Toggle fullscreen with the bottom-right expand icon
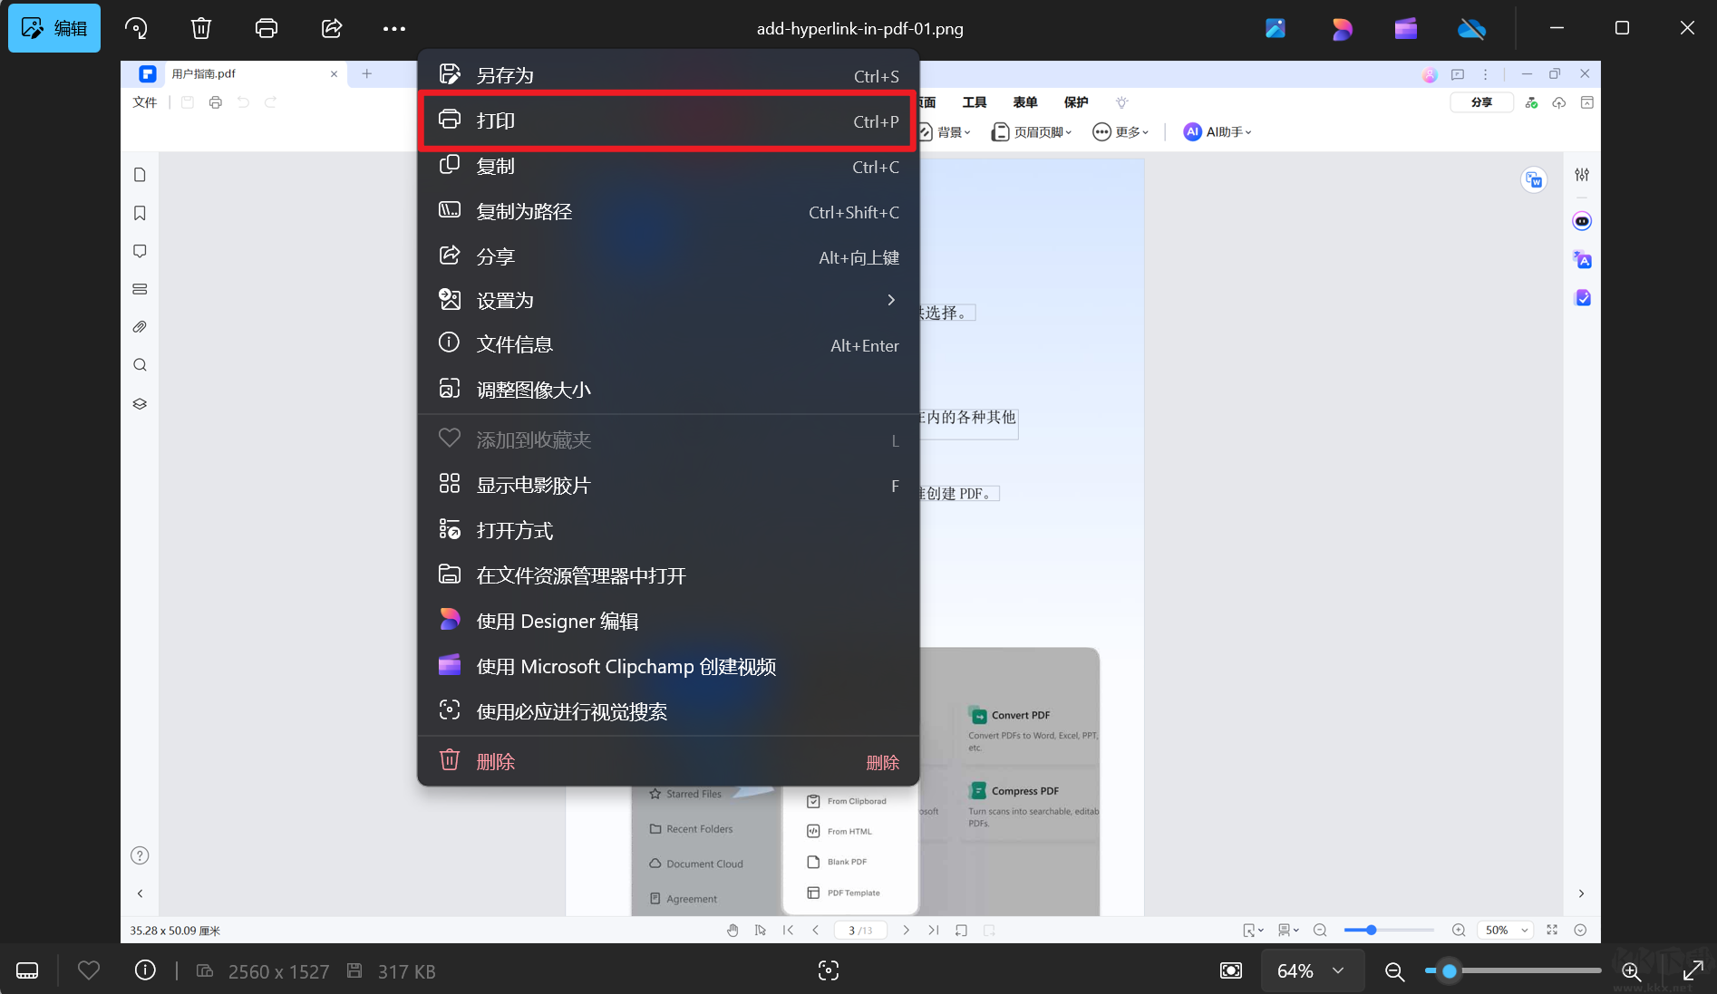 (x=1694, y=970)
